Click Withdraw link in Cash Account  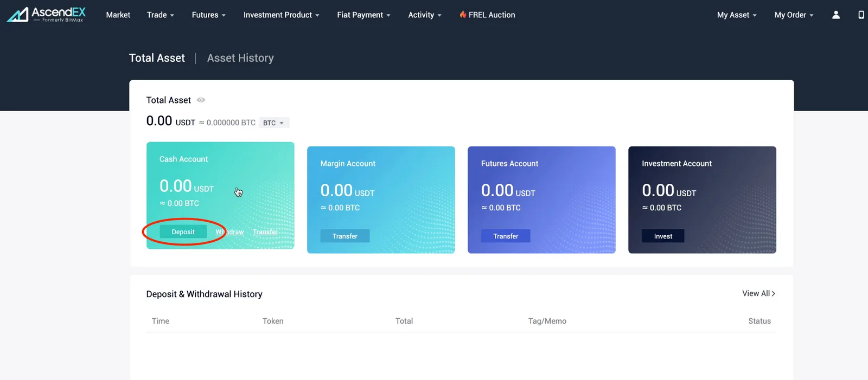229,232
